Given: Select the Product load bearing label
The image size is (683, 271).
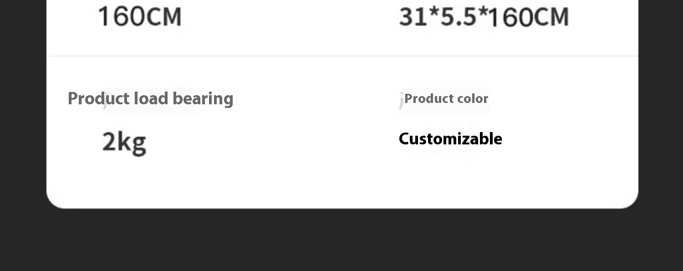Looking at the screenshot, I should pyautogui.click(x=150, y=98).
